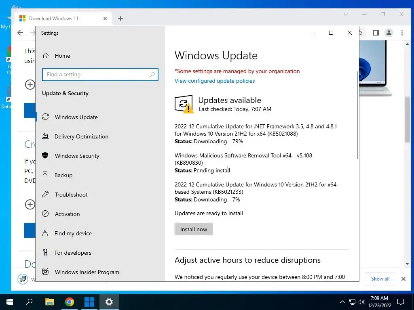This screenshot has width=414, height=310.
Task: Click the Windows Update refresh arrows icon
Action: tap(45, 117)
